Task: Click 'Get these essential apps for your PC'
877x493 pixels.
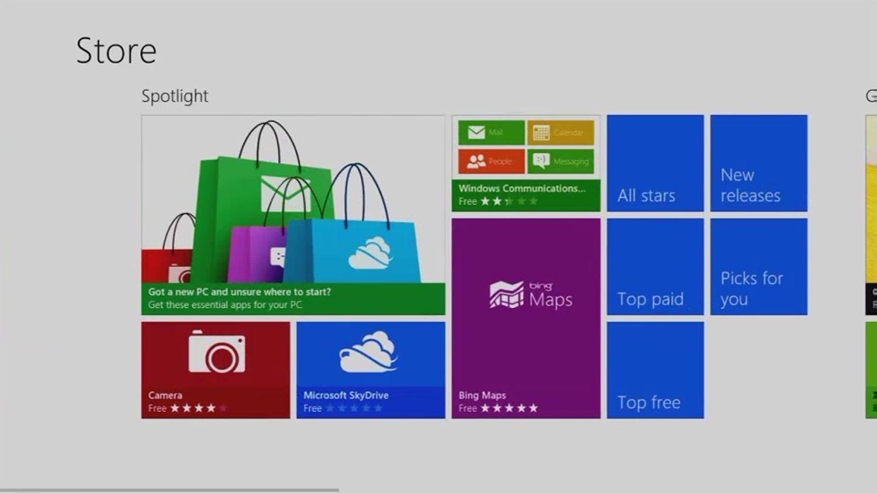Action: pyautogui.click(x=225, y=305)
